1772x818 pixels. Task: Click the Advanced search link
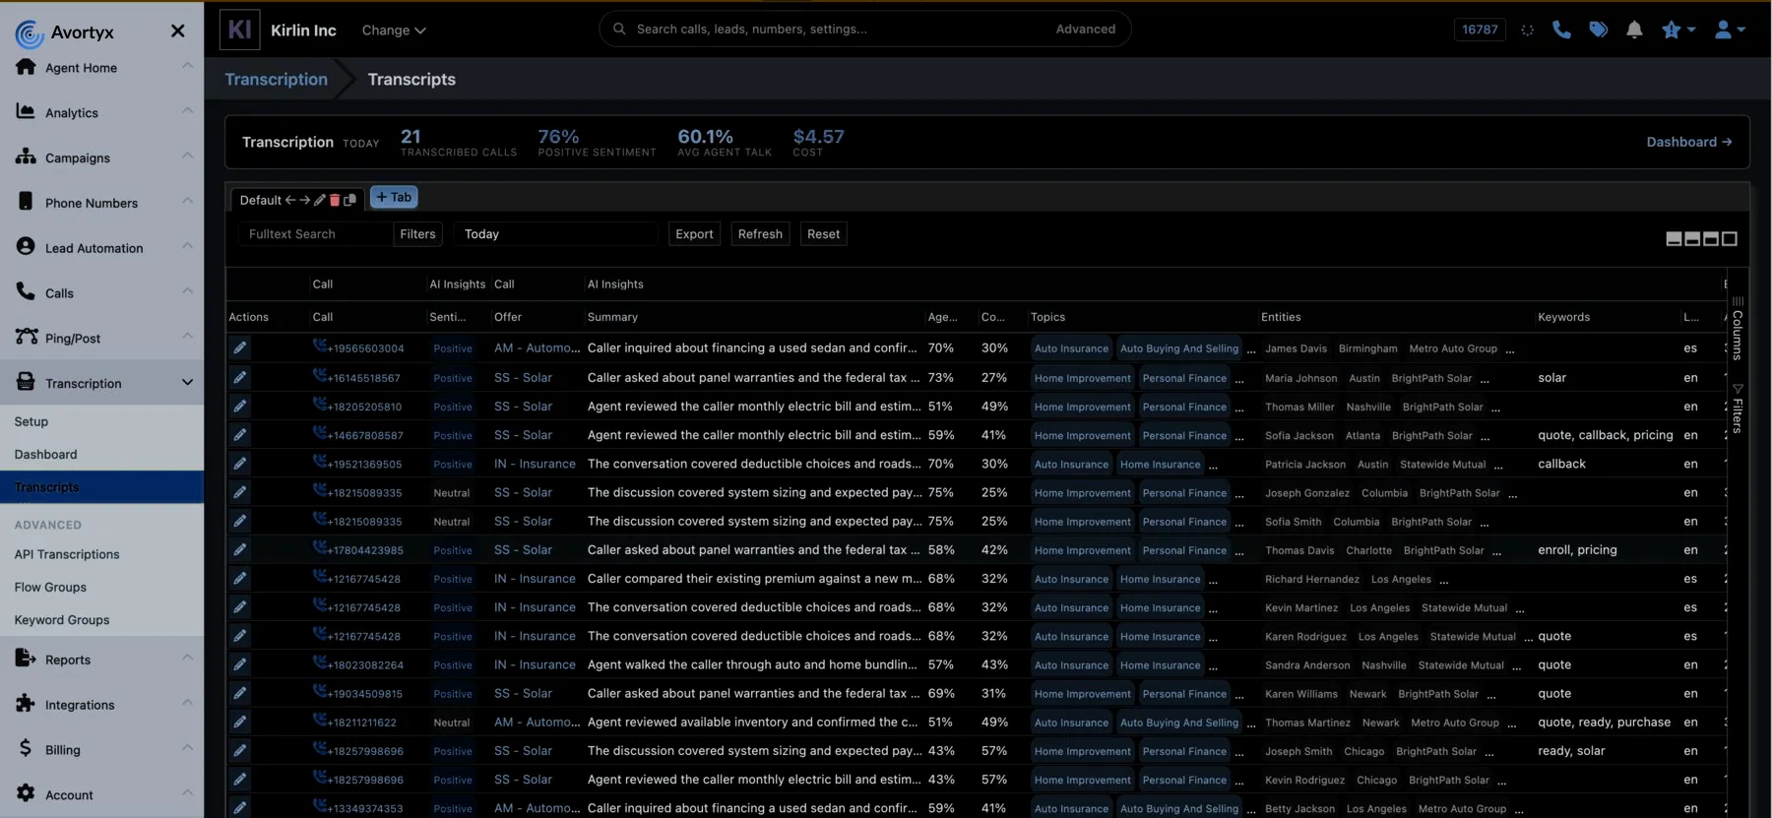point(1086,30)
